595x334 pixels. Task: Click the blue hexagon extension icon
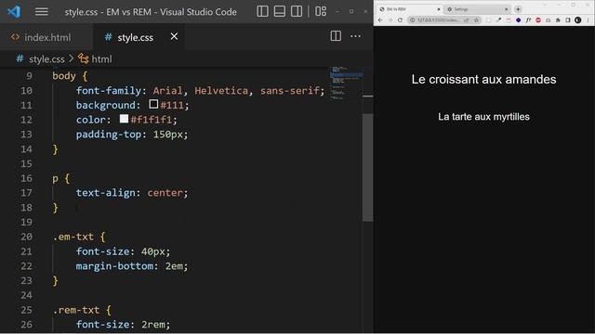tap(519, 20)
